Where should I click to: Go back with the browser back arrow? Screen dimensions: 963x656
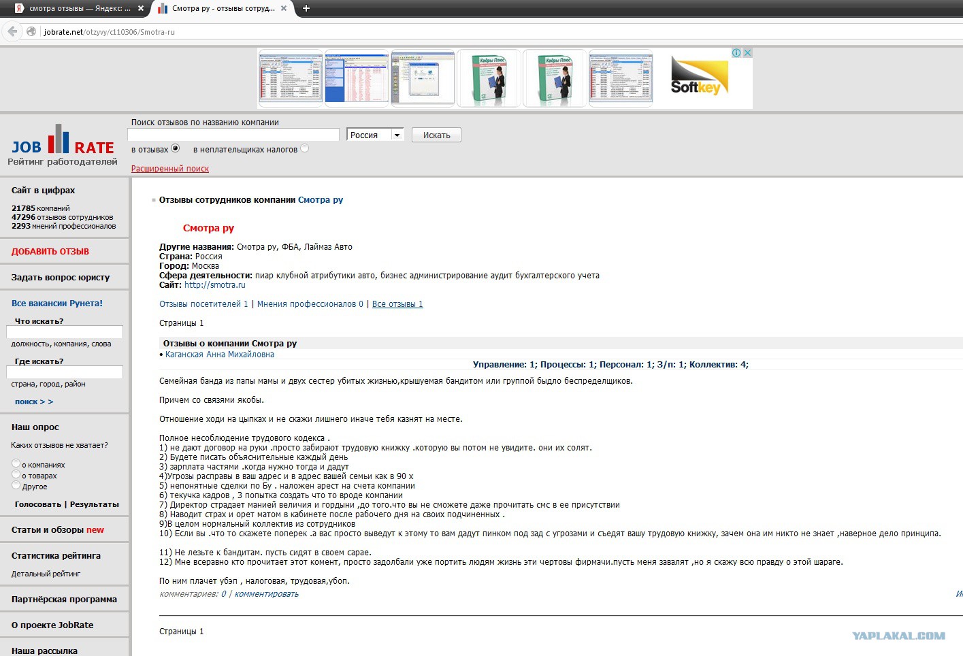click(12, 31)
